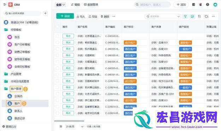Open the help question mark icon

point(208,5)
